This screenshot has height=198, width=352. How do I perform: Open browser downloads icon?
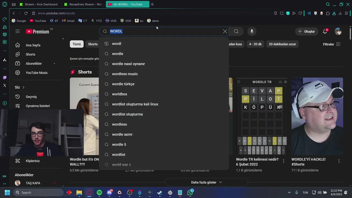pos(340,13)
